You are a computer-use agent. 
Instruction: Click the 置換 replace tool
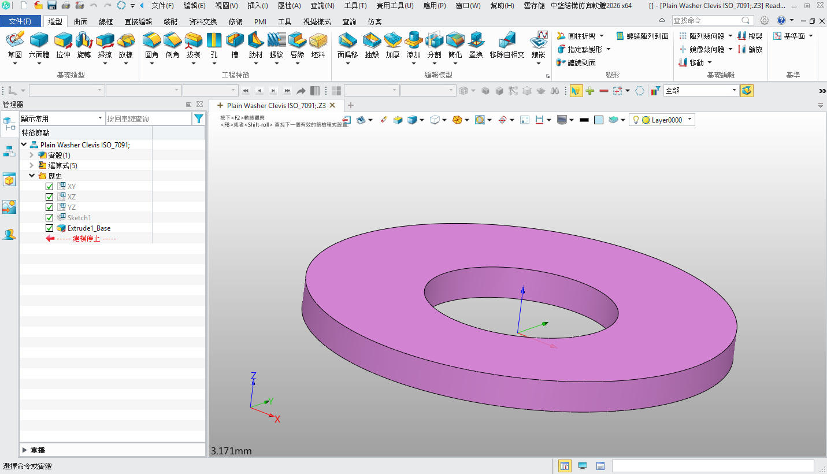476,45
